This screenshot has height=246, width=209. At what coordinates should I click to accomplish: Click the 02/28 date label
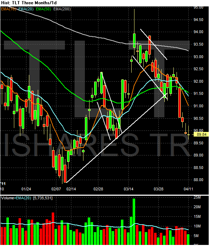(98, 189)
